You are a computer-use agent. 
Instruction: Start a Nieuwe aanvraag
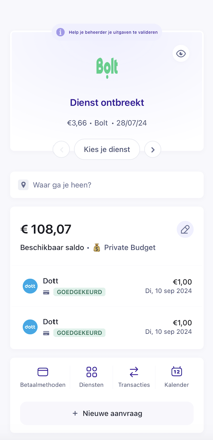[x=107, y=413]
